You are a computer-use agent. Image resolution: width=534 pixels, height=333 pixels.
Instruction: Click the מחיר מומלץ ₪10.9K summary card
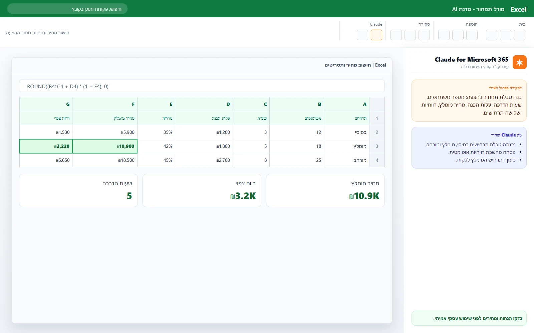(x=325, y=190)
